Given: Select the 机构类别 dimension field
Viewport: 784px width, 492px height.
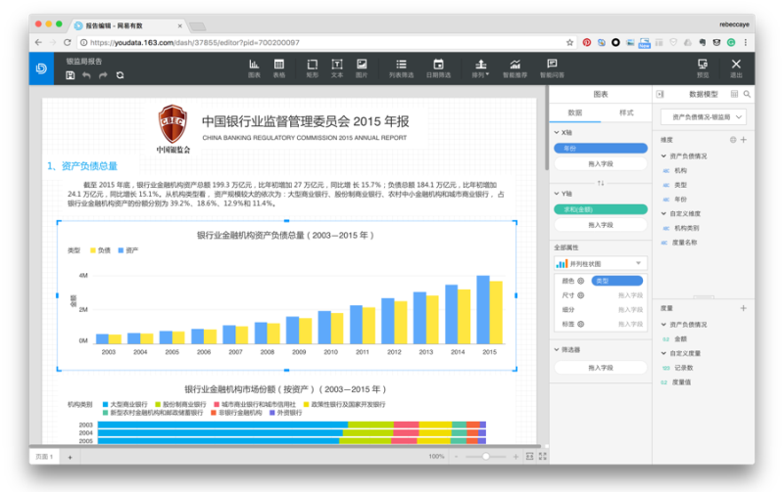Looking at the screenshot, I should point(687,228).
